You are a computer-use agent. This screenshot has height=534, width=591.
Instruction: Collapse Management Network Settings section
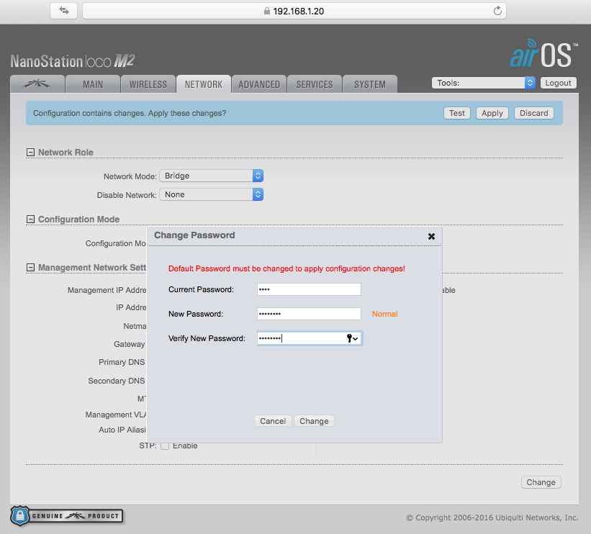point(30,268)
